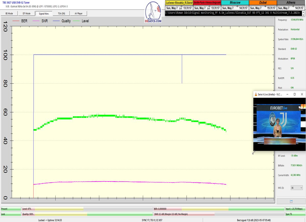Select the Signal Mon. tab
The height and width of the screenshot is (222, 306).
click(x=44, y=13)
